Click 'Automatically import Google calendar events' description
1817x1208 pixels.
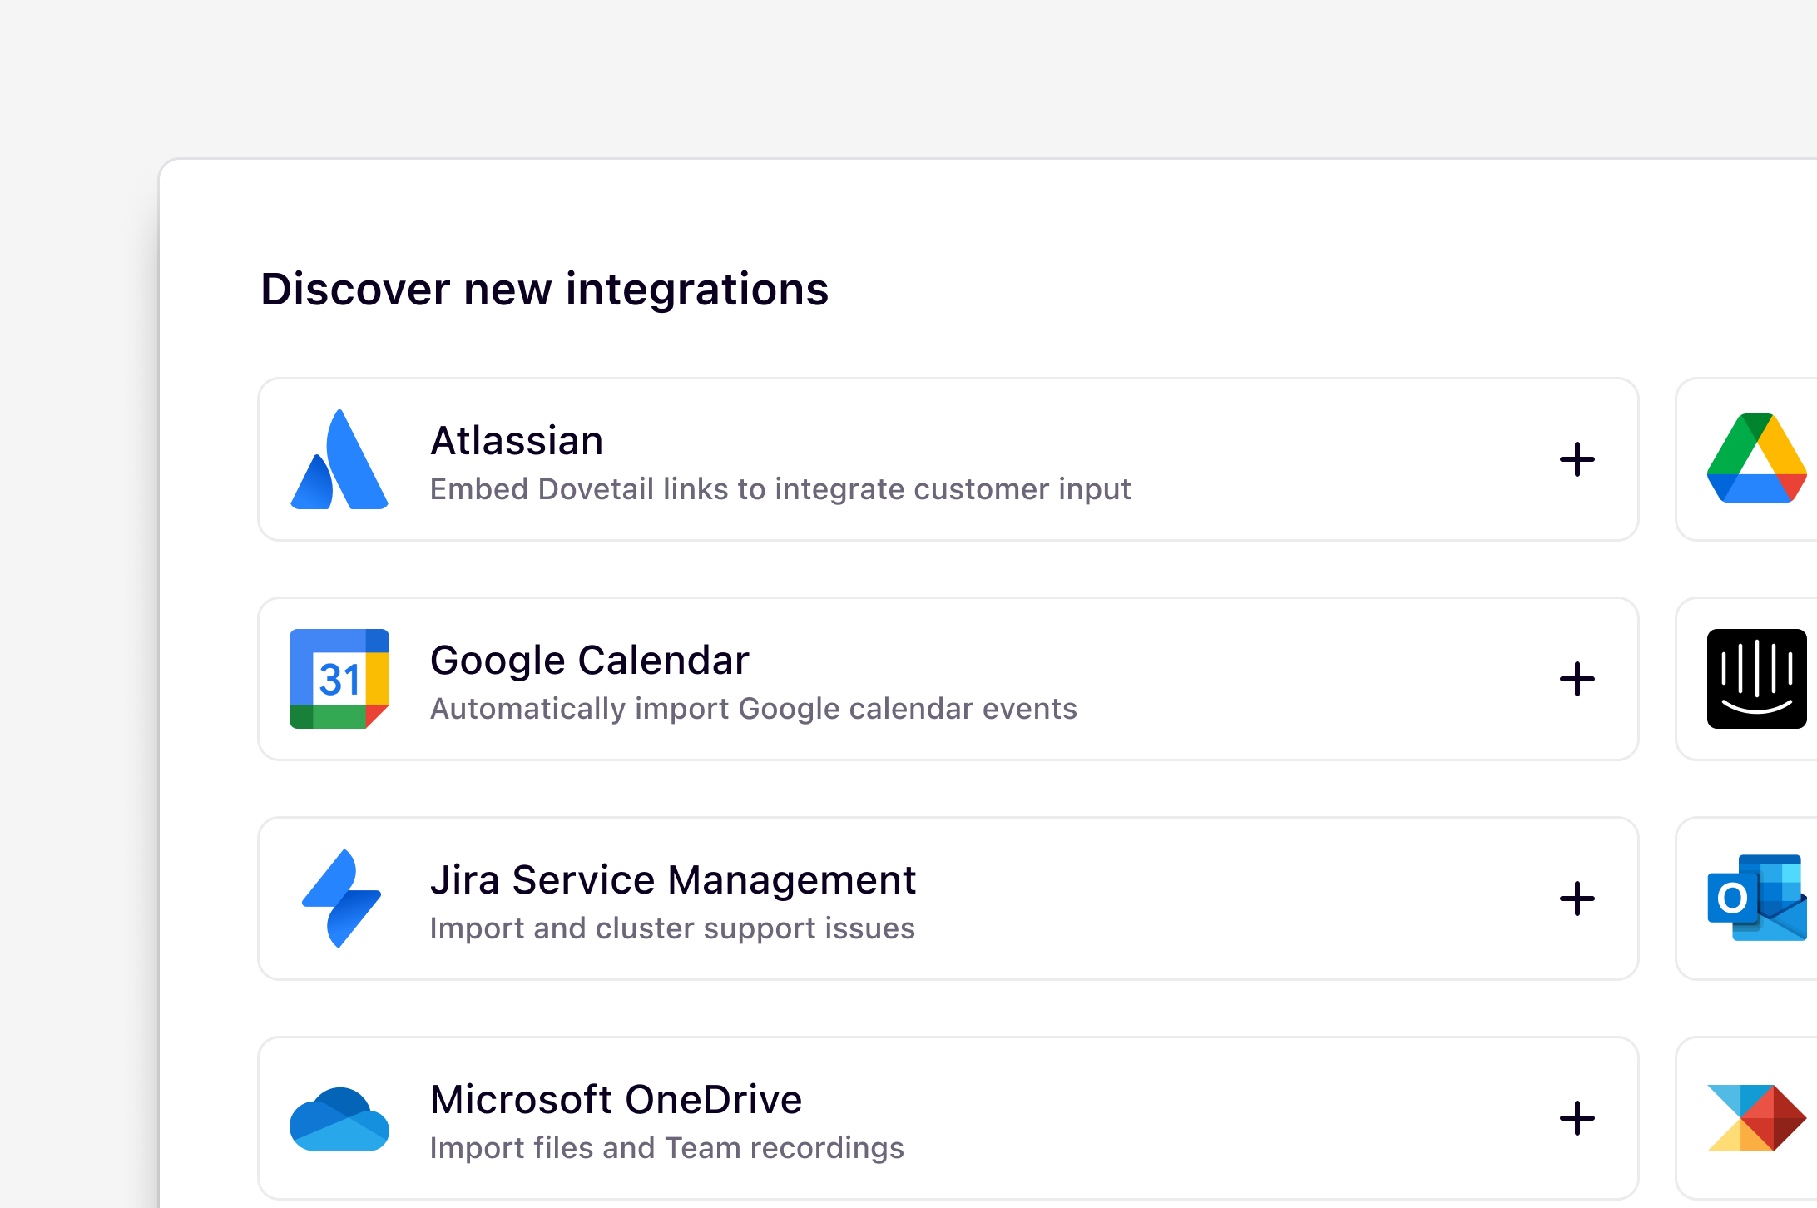coord(754,709)
